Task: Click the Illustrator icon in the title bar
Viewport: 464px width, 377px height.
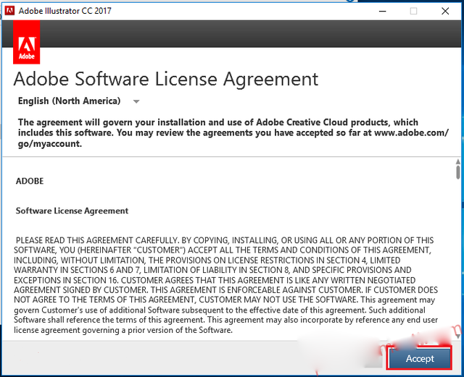Action: 9,11
